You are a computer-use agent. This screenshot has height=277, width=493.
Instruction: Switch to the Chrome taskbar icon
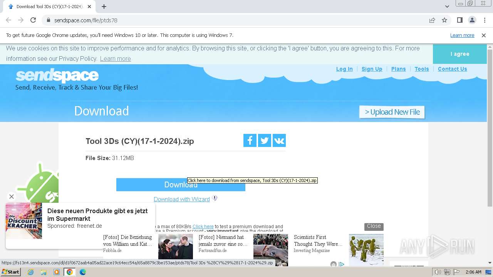[x=70, y=272]
